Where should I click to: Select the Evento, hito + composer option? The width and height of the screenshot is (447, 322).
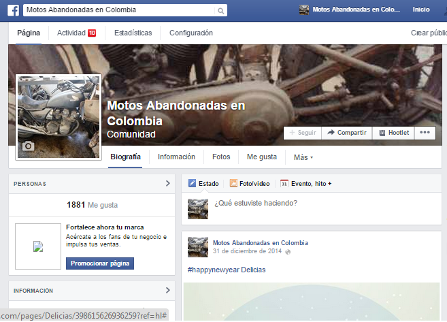pyautogui.click(x=306, y=183)
